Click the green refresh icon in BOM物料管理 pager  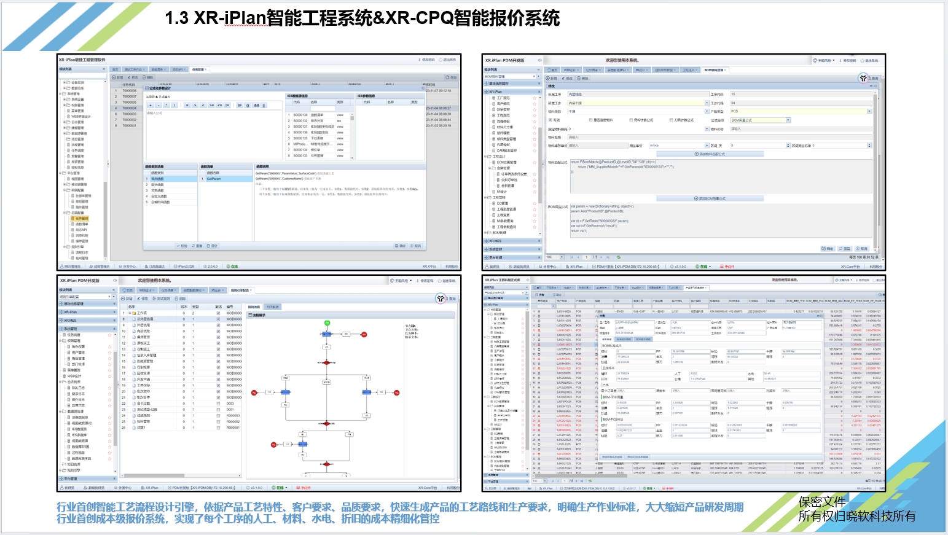click(x=619, y=257)
